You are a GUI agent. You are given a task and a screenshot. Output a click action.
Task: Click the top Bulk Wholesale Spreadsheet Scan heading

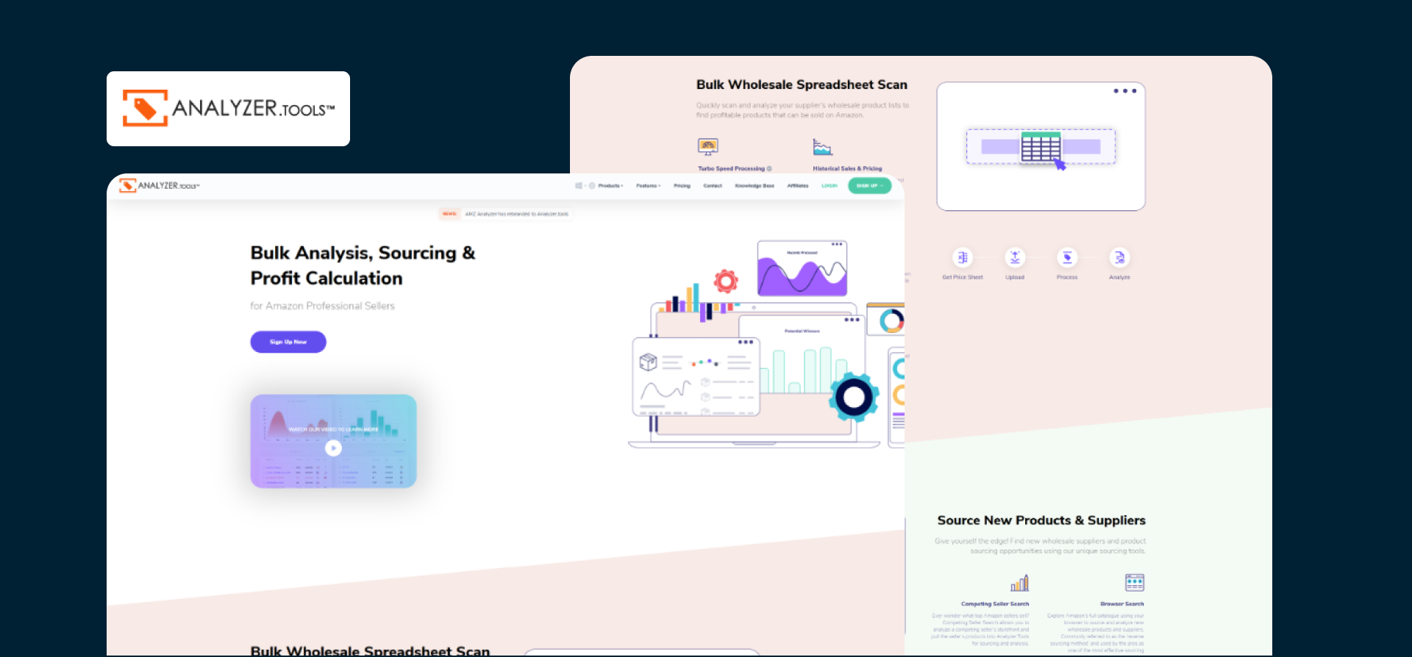pos(802,85)
